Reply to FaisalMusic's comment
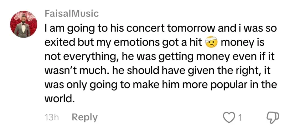 pos(85,117)
